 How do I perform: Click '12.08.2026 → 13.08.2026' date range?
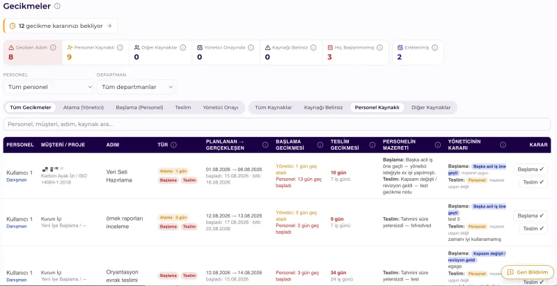[x=234, y=216]
